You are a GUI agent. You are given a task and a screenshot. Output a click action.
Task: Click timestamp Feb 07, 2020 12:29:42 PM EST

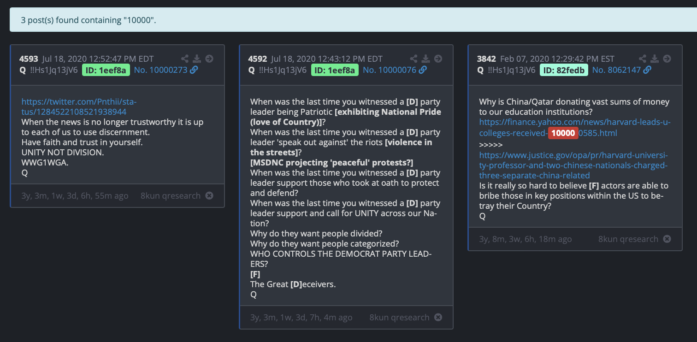(557, 59)
